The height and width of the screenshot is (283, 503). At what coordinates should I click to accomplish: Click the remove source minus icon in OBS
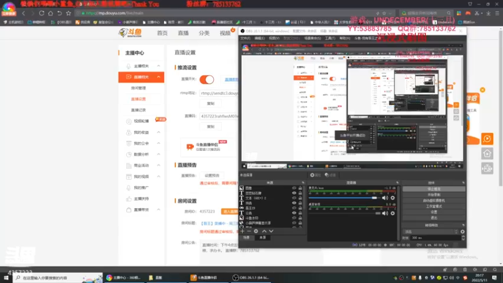point(249,231)
